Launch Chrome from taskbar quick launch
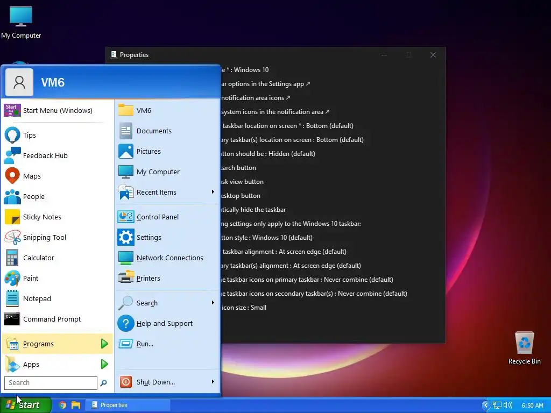This screenshot has width=551, height=413. (x=63, y=405)
